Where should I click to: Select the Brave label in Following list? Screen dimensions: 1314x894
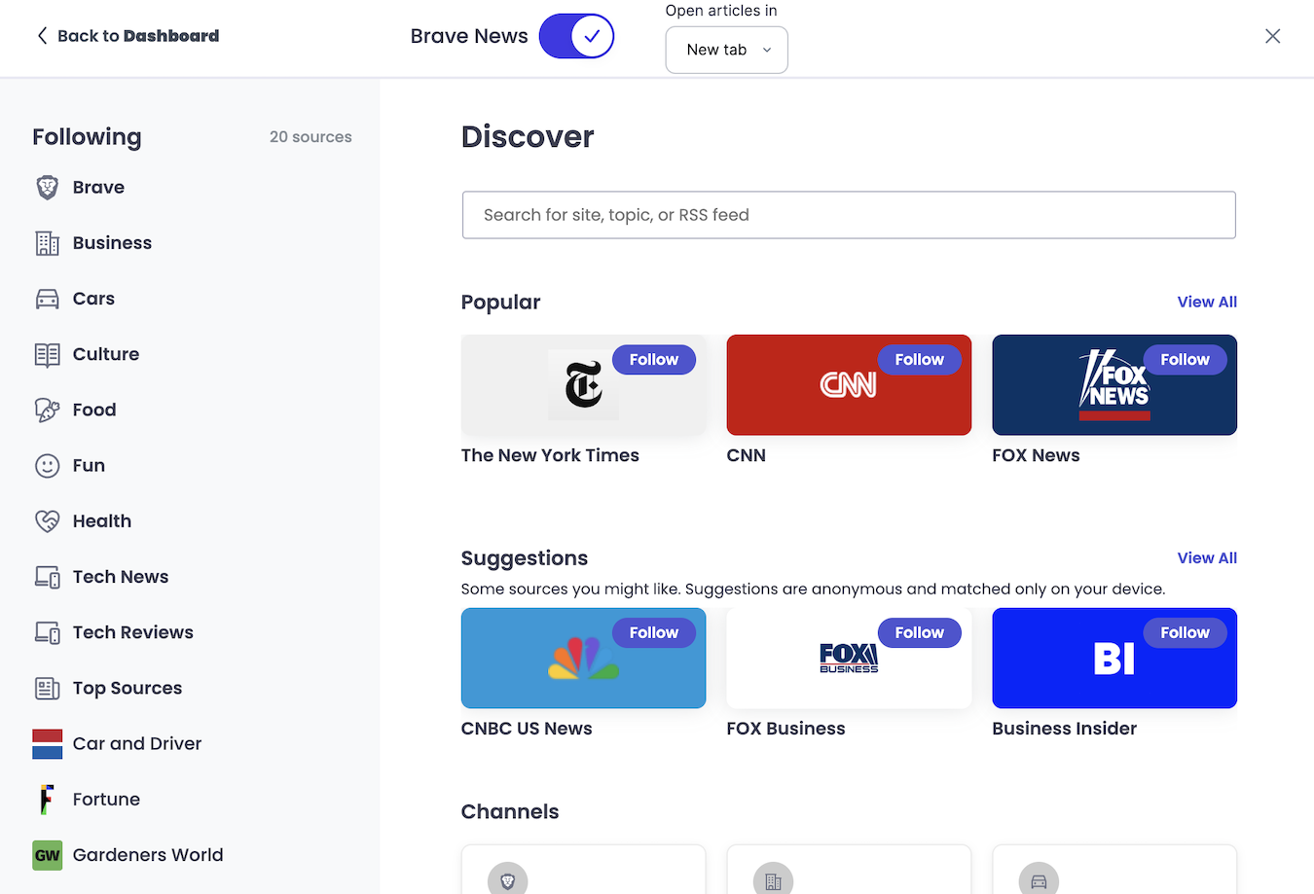pos(98,188)
